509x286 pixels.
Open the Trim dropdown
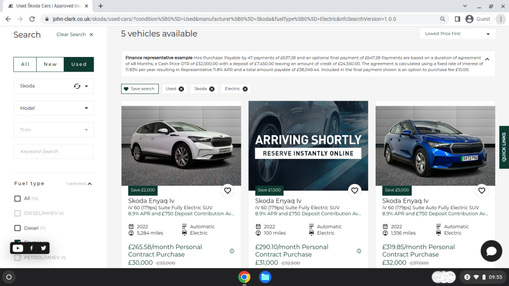53,130
